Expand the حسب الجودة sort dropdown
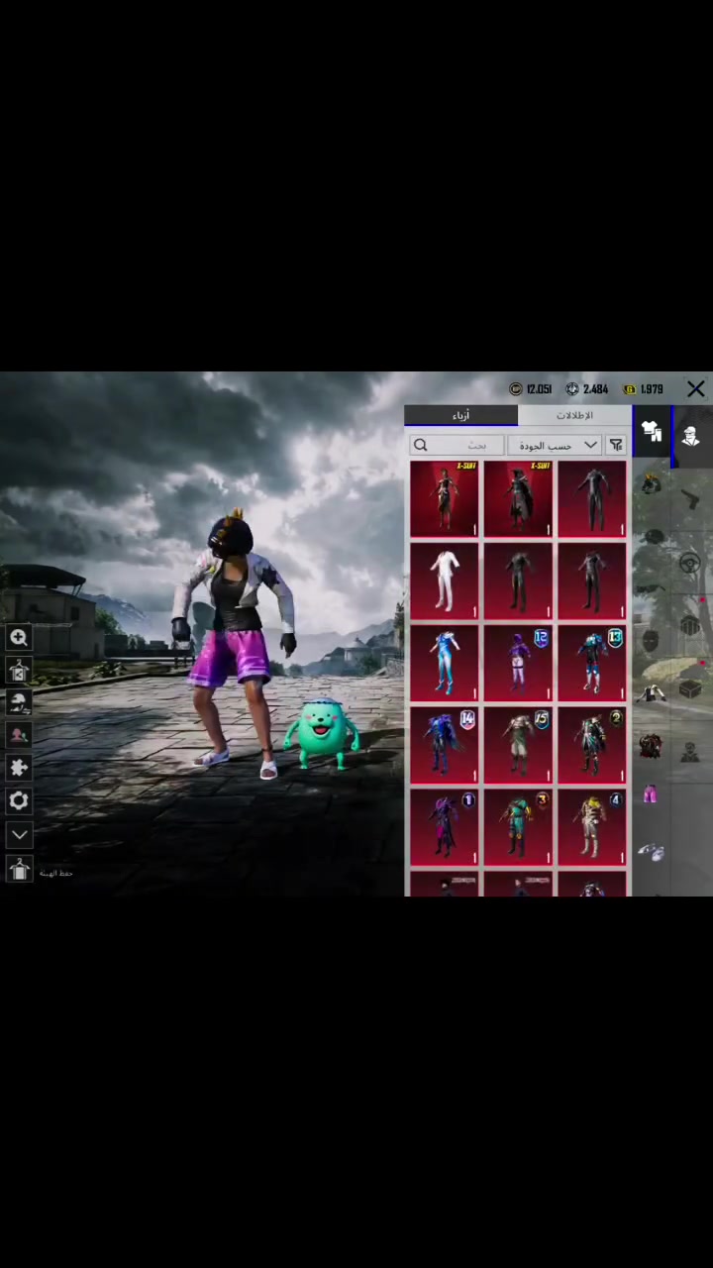 pos(555,446)
